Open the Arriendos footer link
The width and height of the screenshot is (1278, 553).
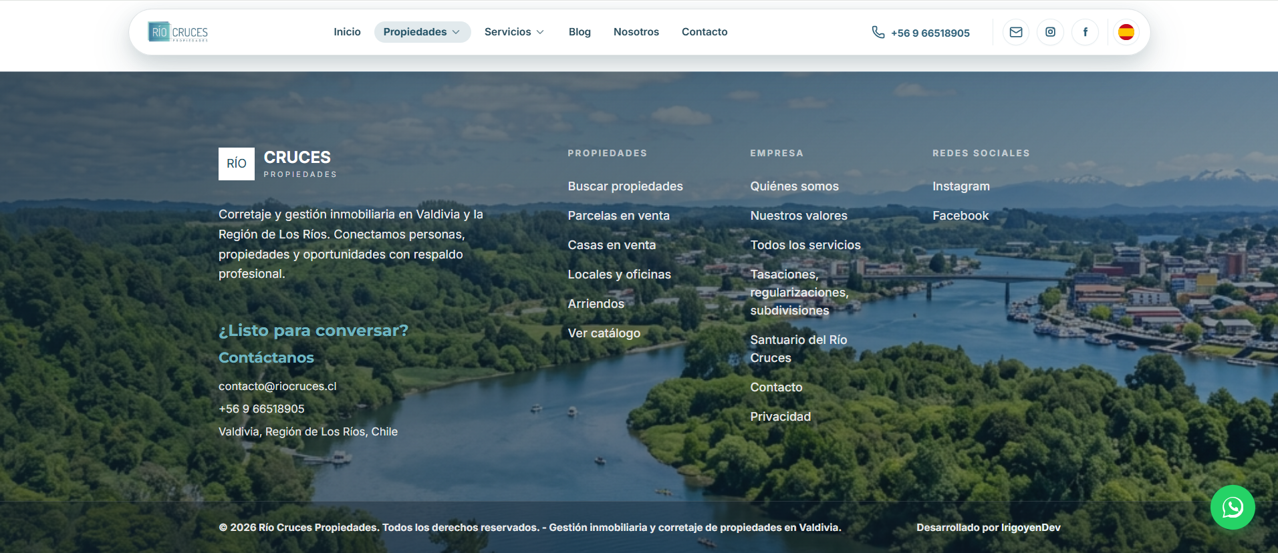tap(596, 304)
